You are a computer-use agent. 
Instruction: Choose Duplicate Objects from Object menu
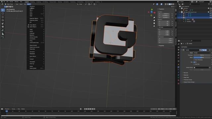tap(36, 19)
